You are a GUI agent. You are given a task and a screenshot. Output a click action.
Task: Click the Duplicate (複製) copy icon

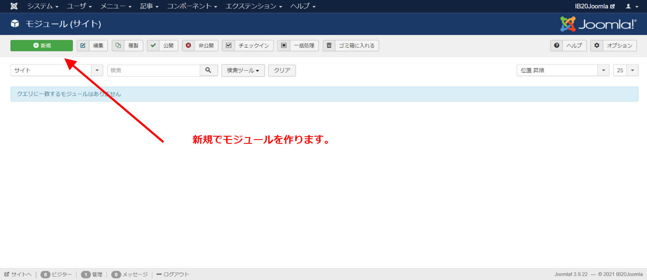[118, 45]
